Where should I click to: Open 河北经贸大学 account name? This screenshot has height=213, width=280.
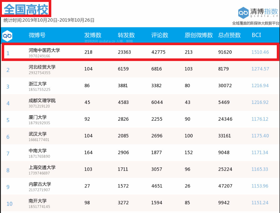tap(42, 67)
